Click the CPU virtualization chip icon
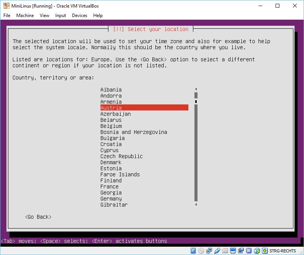This screenshot has height=255, width=304. tap(249, 251)
